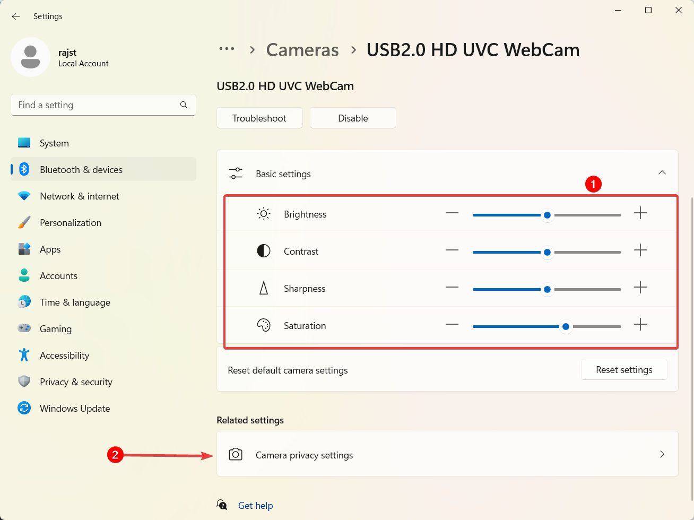This screenshot has width=694, height=520.
Task: Go back to Cameras breadcrumb
Action: tap(302, 50)
